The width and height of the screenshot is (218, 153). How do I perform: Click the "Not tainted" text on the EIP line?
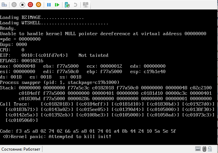coord(93,55)
